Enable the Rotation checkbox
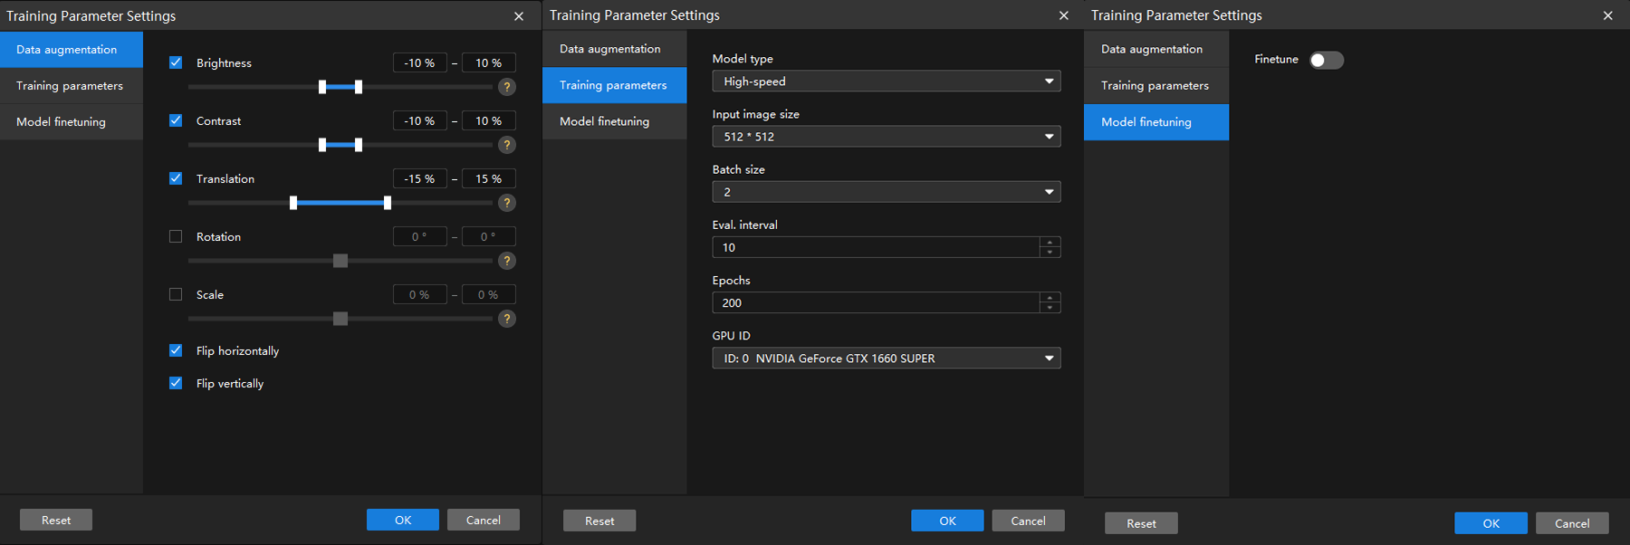Image resolution: width=1630 pixels, height=545 pixels. pyautogui.click(x=176, y=236)
